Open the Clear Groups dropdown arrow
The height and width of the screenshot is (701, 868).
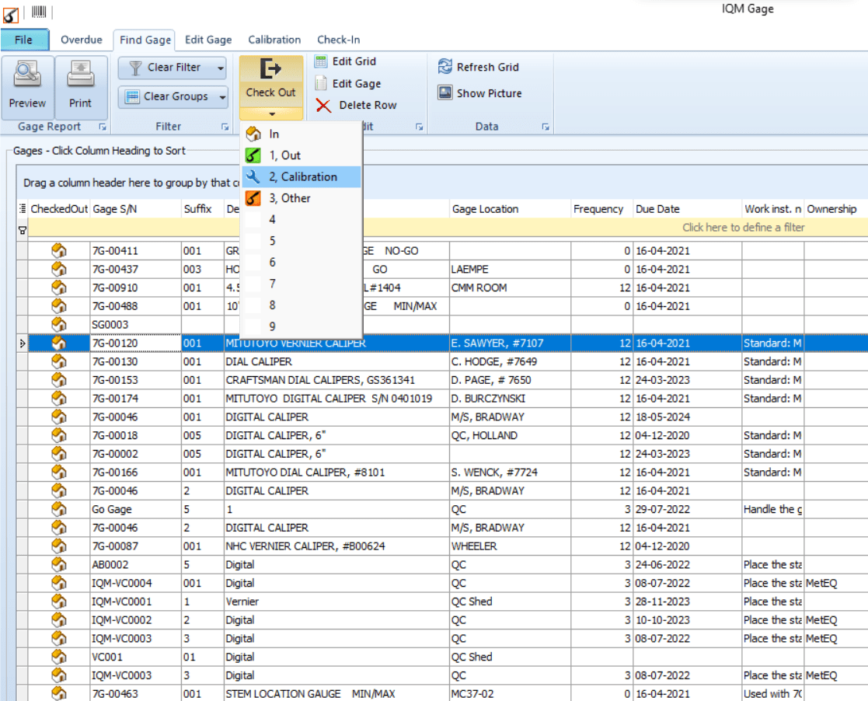[x=222, y=97]
